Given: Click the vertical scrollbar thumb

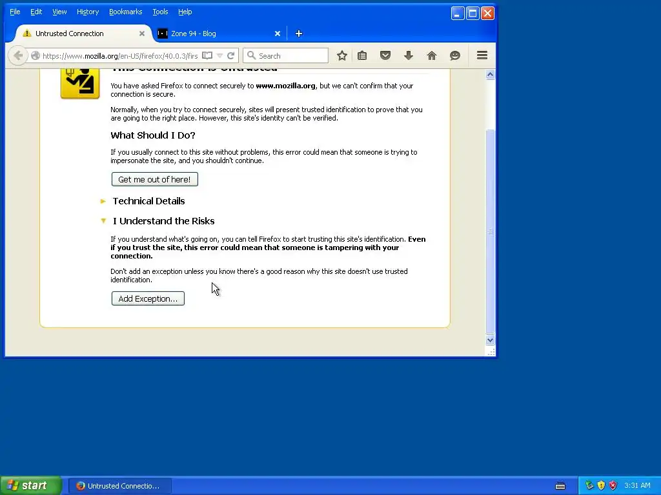Looking at the screenshot, I should pos(490,231).
